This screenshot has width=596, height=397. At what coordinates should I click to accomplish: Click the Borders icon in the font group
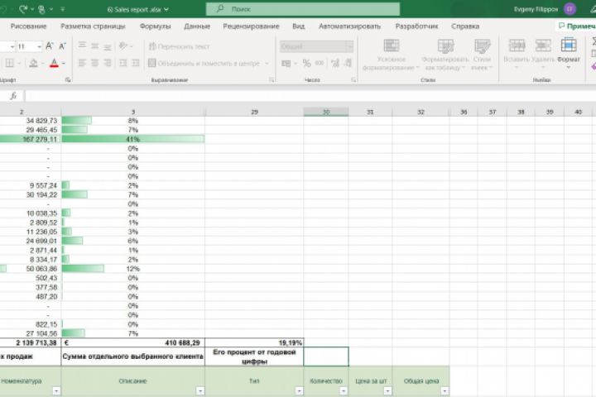[x=10, y=63]
